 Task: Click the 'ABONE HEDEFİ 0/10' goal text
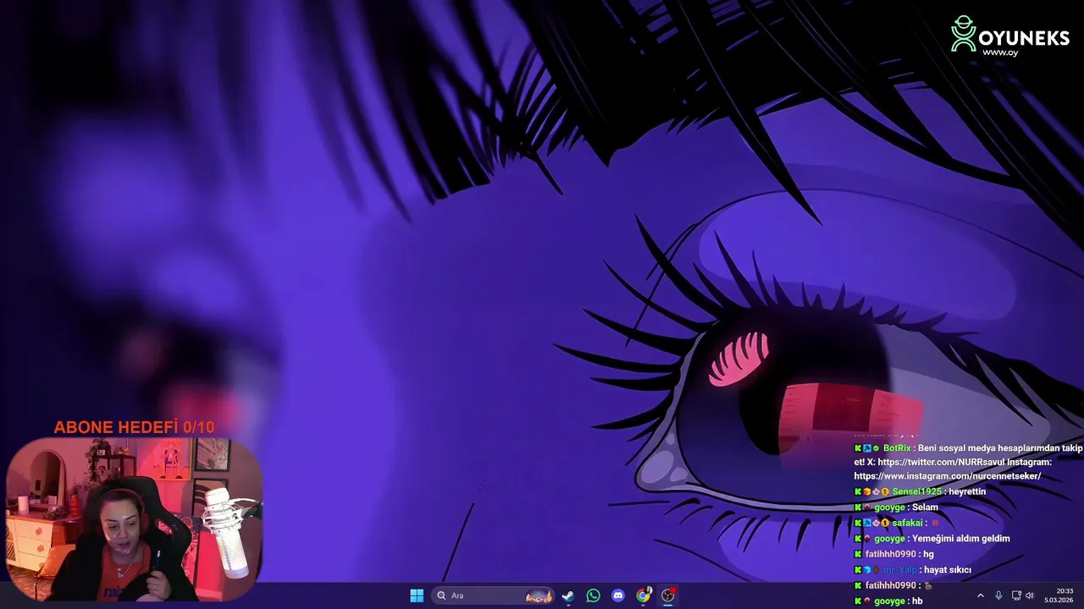click(x=134, y=427)
